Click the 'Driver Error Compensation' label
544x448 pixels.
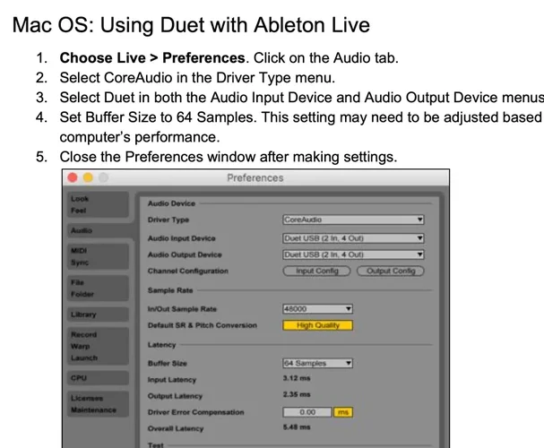coord(195,412)
